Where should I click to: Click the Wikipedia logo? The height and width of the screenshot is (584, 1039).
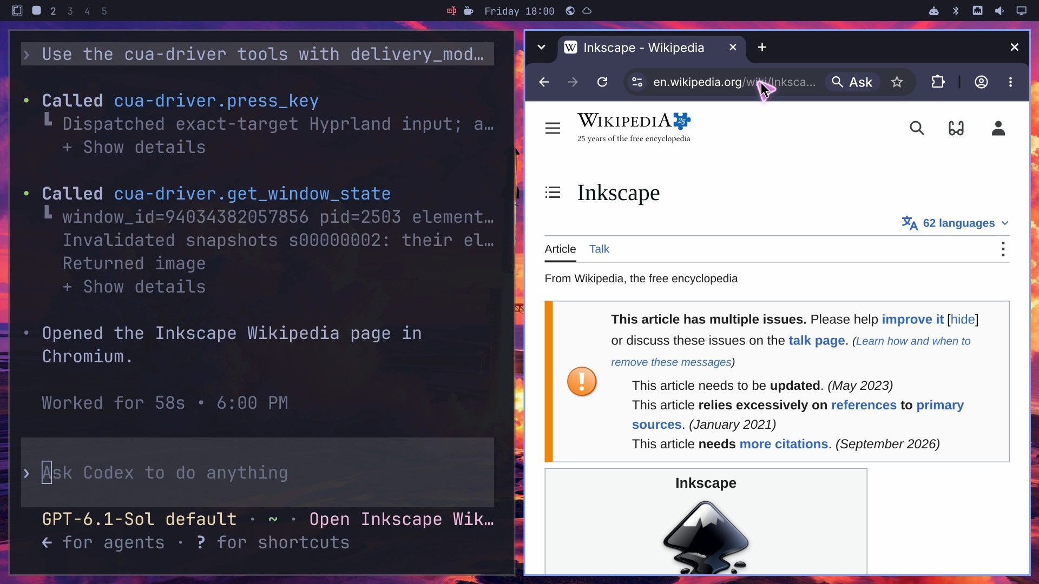pyautogui.click(x=634, y=128)
